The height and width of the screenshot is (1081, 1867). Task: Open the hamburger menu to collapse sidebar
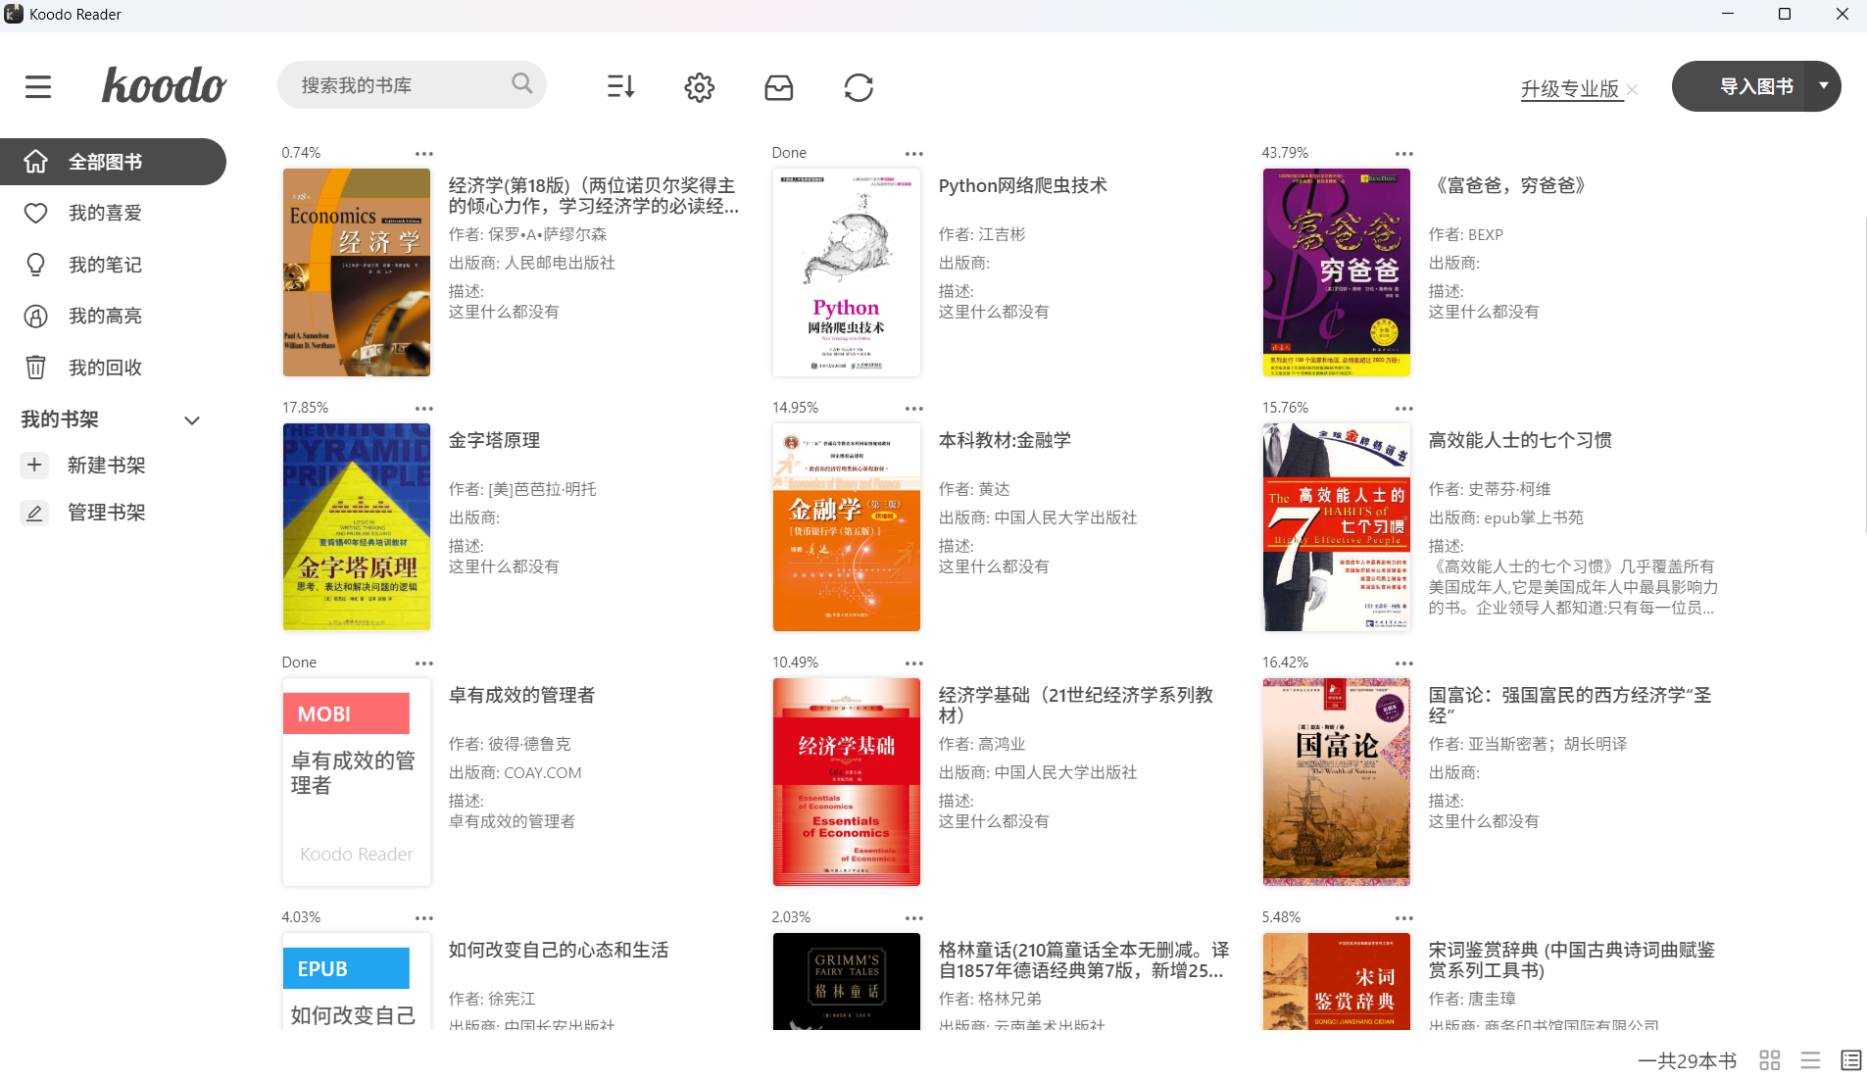(x=38, y=87)
